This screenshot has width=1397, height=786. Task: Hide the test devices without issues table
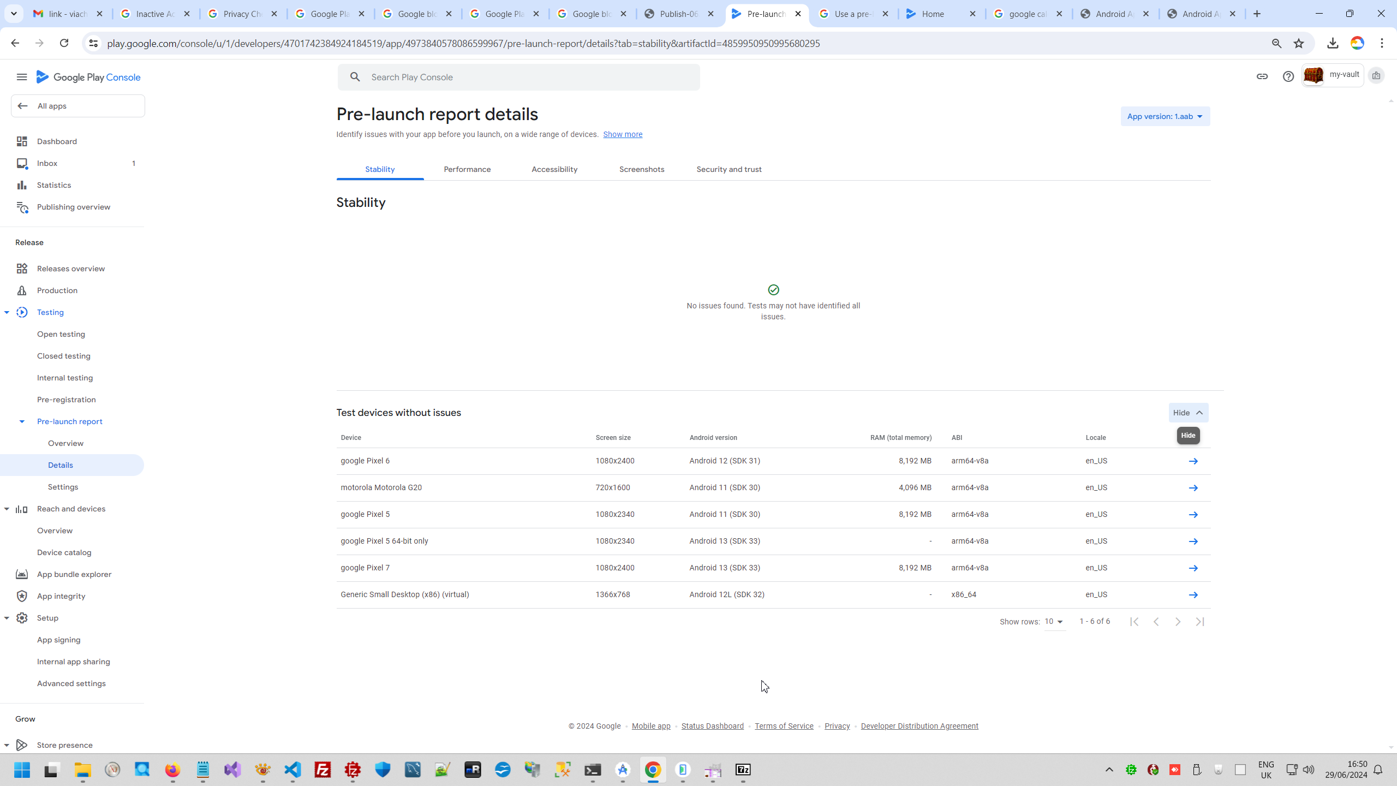pyautogui.click(x=1188, y=413)
